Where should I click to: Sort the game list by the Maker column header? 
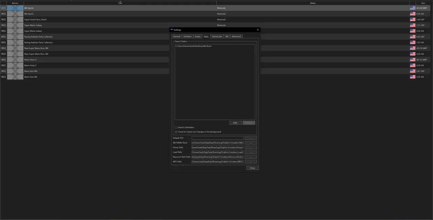click(x=313, y=3)
